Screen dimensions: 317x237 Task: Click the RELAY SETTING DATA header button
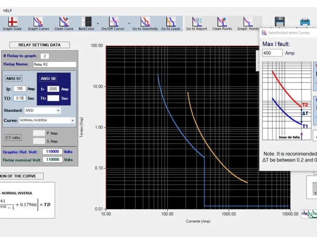(40, 45)
